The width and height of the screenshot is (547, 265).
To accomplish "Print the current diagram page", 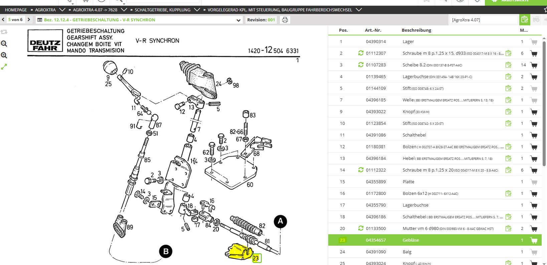I will [285, 20].
